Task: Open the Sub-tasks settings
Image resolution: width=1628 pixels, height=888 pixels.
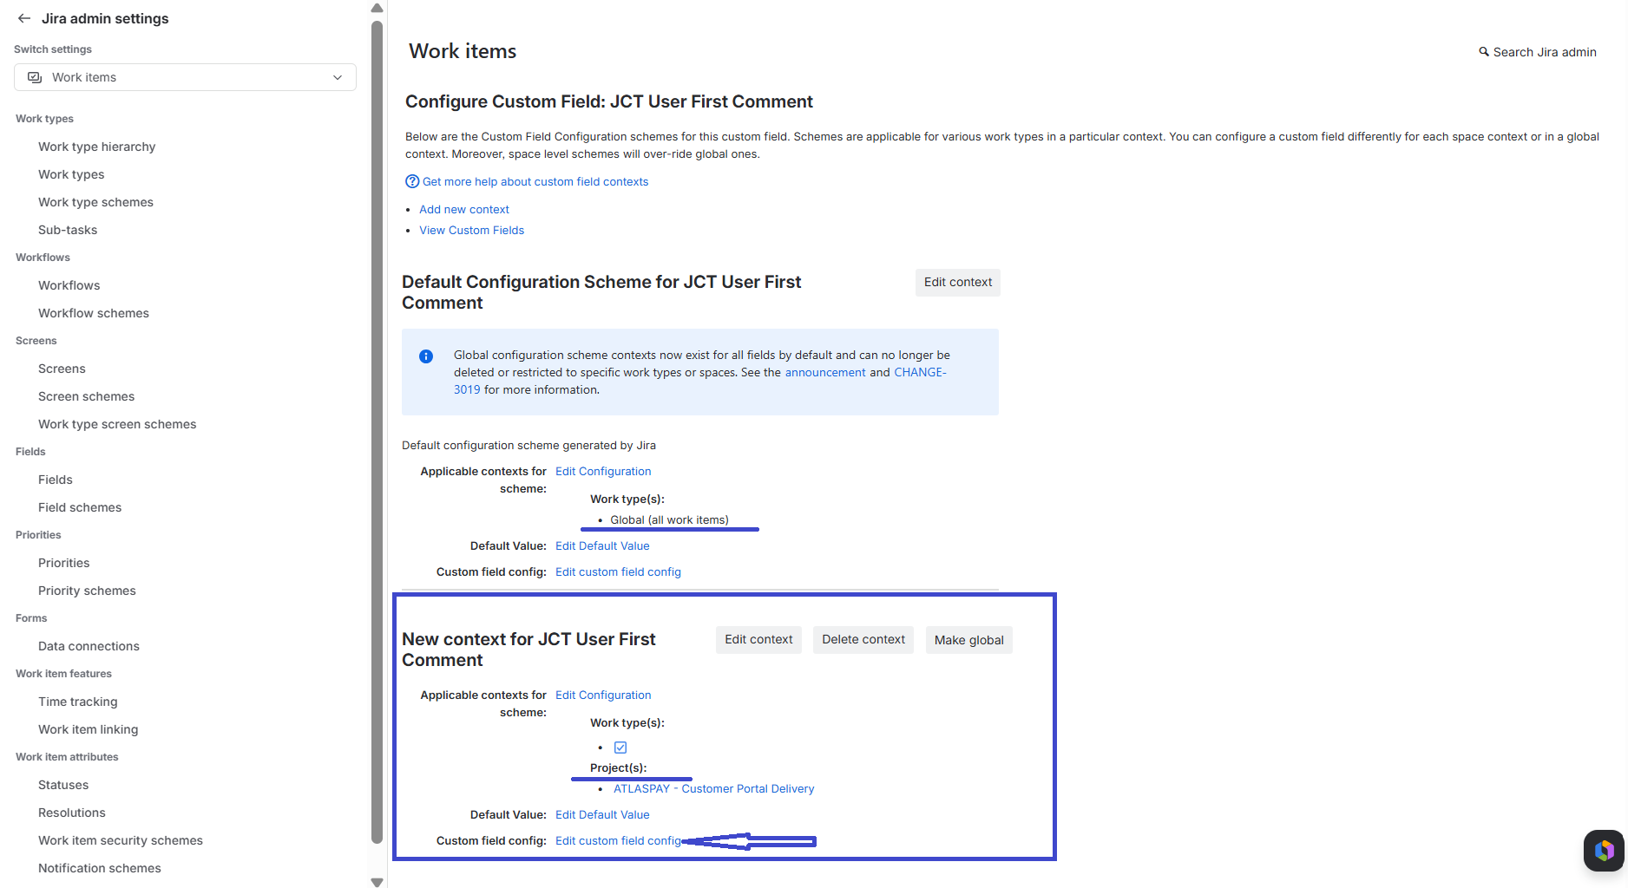Action: click(x=68, y=230)
